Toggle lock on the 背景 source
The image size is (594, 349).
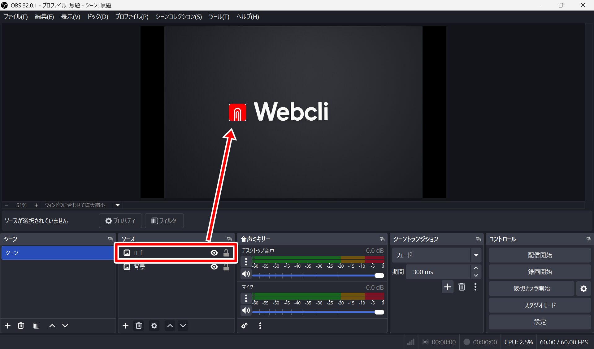226,267
